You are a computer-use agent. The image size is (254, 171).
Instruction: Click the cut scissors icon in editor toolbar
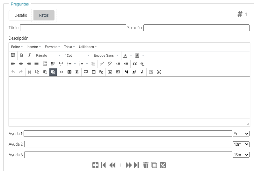coord(29,72)
